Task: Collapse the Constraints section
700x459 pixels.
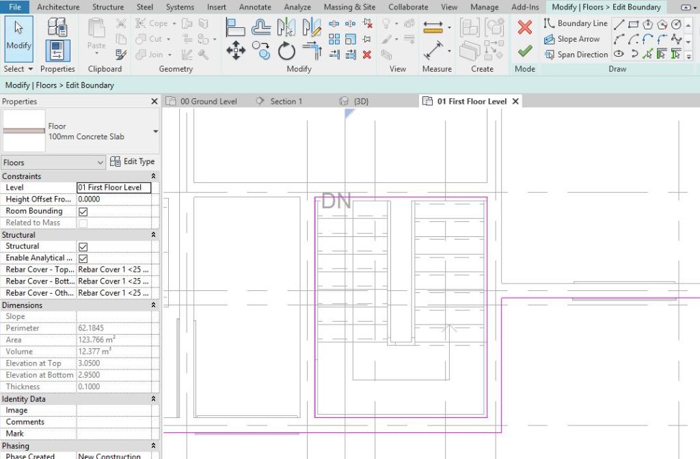Action: (x=154, y=176)
